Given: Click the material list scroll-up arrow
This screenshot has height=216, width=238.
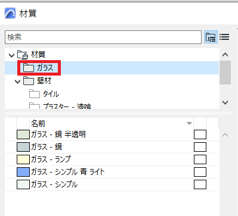Looking at the screenshot, I should (225, 135).
